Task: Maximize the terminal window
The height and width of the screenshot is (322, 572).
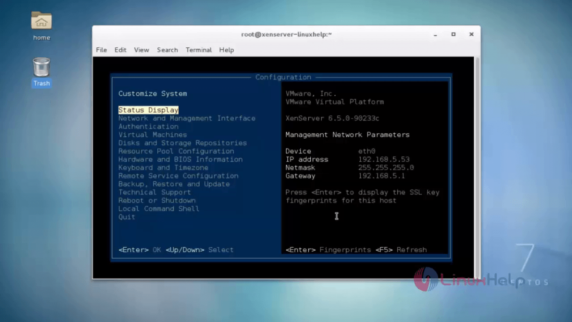Action: (453, 34)
